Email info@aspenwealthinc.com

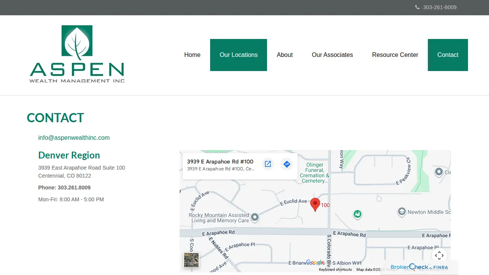point(74,138)
